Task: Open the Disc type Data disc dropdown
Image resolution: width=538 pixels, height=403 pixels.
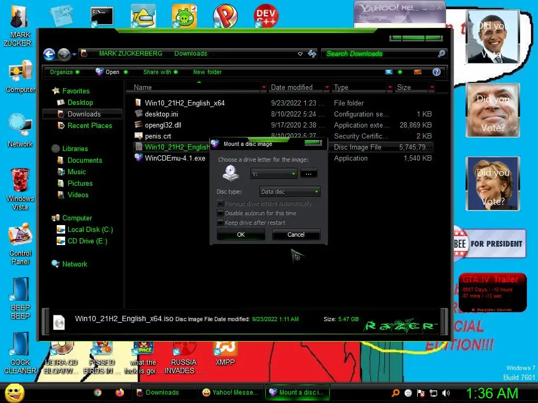Action: 290,192
